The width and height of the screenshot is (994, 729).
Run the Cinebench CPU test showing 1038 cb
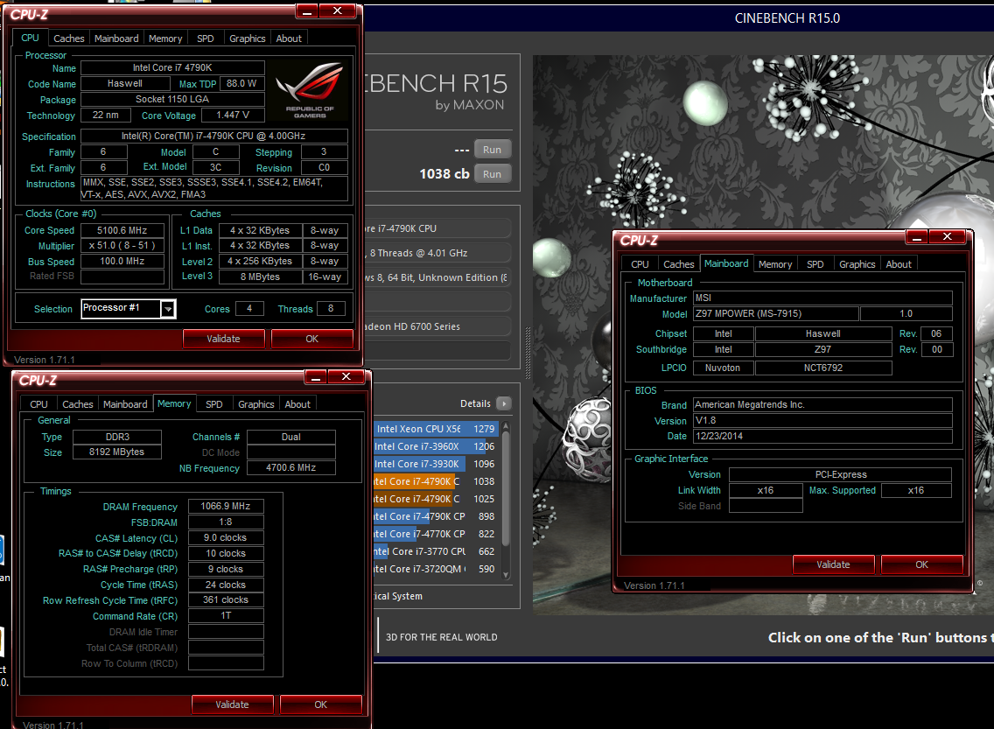492,173
